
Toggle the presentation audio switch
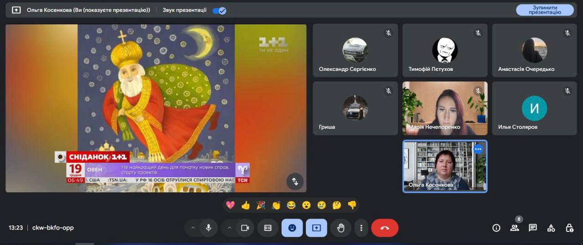click(219, 10)
